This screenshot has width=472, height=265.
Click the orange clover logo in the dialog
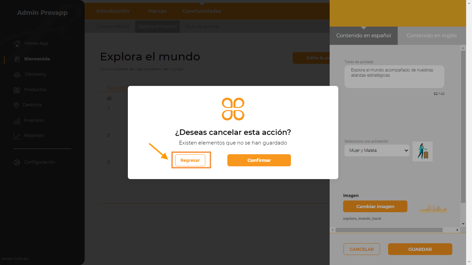(233, 109)
